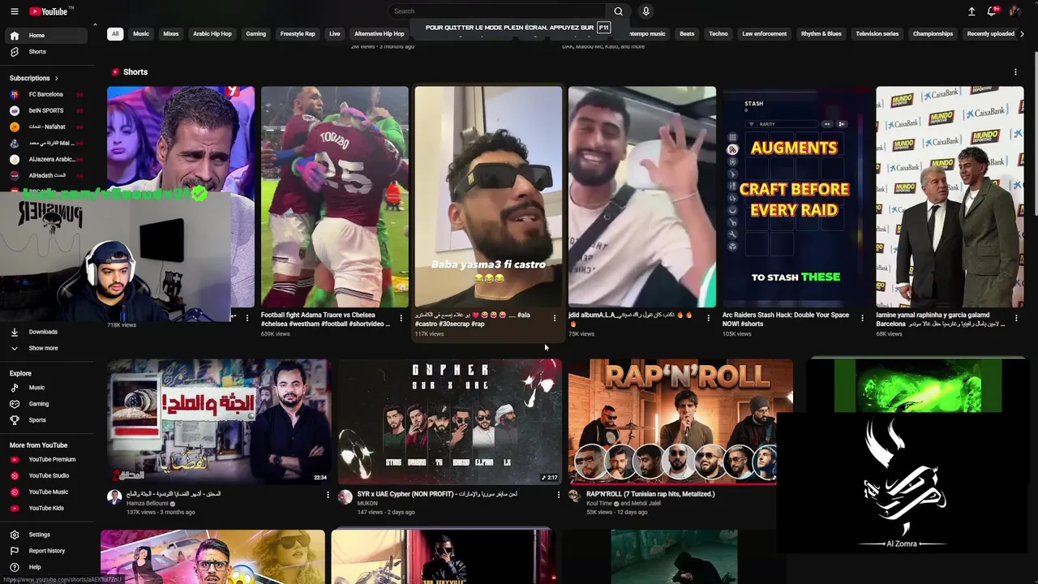
Task: Open Nafahat subscription channel
Action: [x=45, y=127]
